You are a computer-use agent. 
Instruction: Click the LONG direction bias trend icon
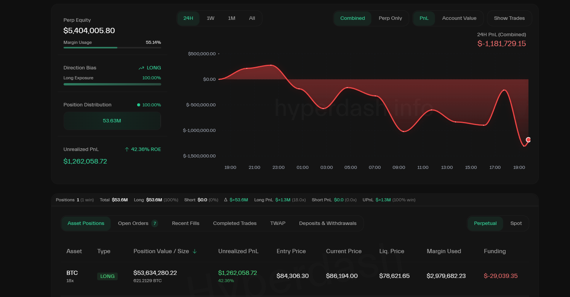point(141,68)
